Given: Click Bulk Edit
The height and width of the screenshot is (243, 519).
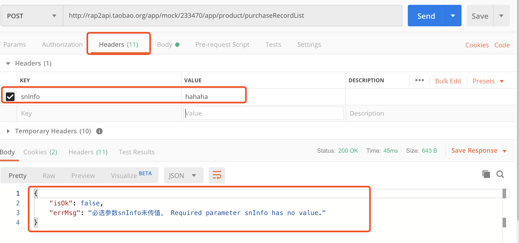Looking at the screenshot, I should click(448, 81).
